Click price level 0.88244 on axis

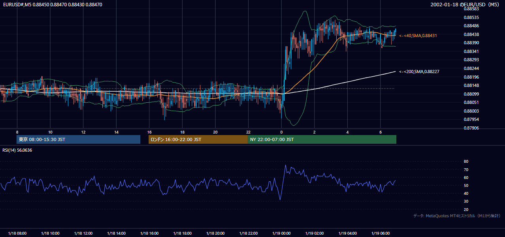(471, 68)
